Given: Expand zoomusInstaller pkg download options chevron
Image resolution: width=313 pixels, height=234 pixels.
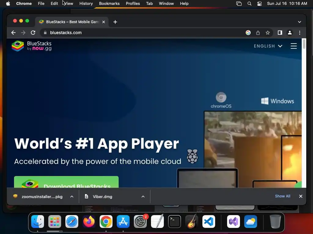Looking at the screenshot, I should (x=72, y=197).
